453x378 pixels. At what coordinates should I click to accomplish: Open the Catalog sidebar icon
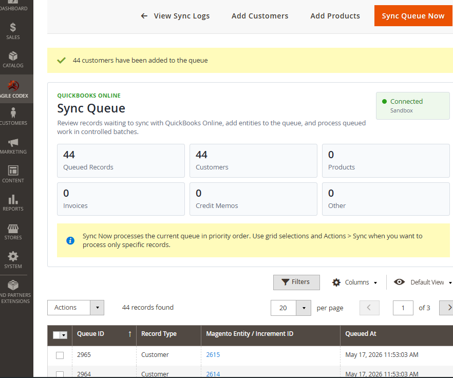tap(13, 56)
